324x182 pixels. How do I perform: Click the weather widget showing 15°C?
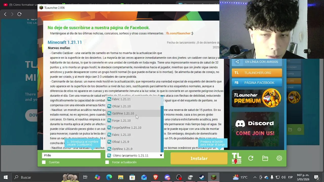240,177
